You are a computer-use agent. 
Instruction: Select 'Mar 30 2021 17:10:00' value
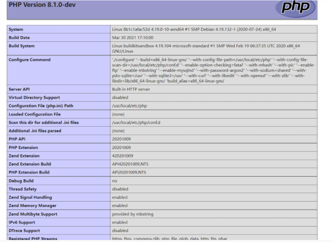[132, 38]
